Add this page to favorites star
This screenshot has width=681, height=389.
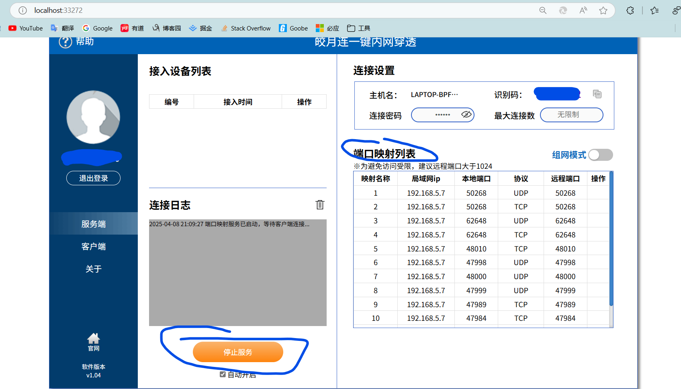pyautogui.click(x=603, y=10)
